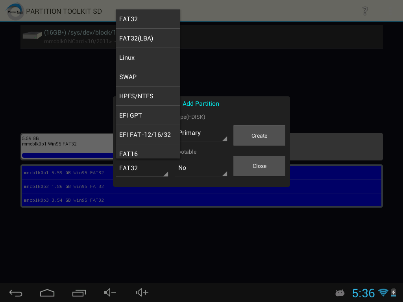Open the FAT32 filesystem spinner
This screenshot has width=403, height=302.
[x=142, y=168]
